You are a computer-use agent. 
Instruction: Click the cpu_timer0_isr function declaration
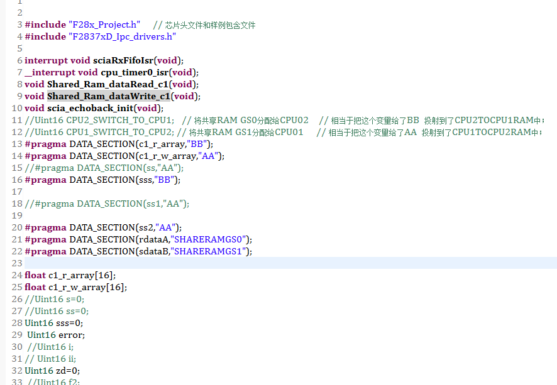point(111,73)
